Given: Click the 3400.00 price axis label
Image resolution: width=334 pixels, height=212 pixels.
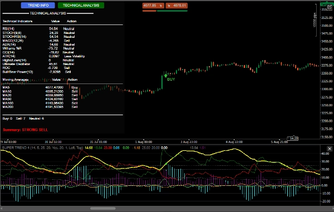Looking at the screenshot, I should tap(327, 57).
